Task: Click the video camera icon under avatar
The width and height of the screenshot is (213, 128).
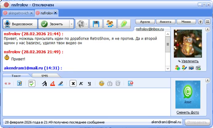Action: (198, 68)
